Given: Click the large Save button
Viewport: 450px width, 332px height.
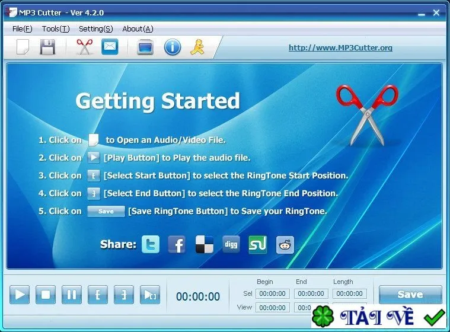Looking at the screenshot, I should 410,295.
